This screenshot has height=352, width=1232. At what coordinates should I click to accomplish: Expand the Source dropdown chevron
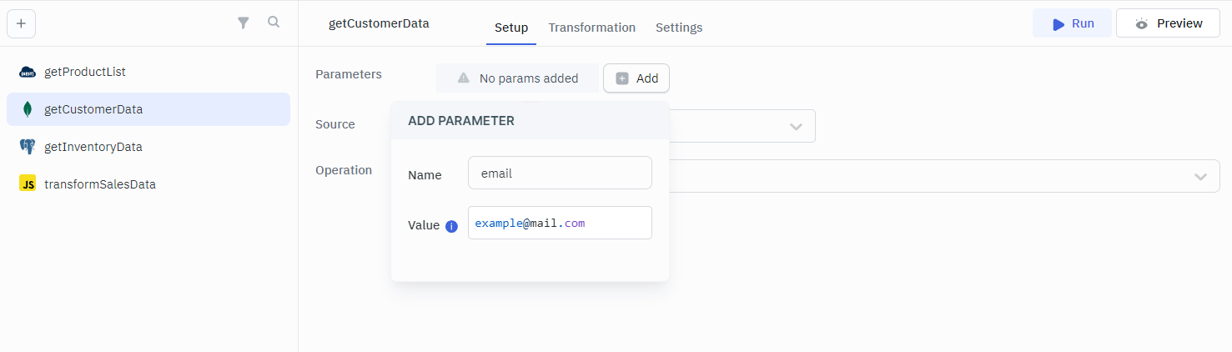pyautogui.click(x=796, y=127)
